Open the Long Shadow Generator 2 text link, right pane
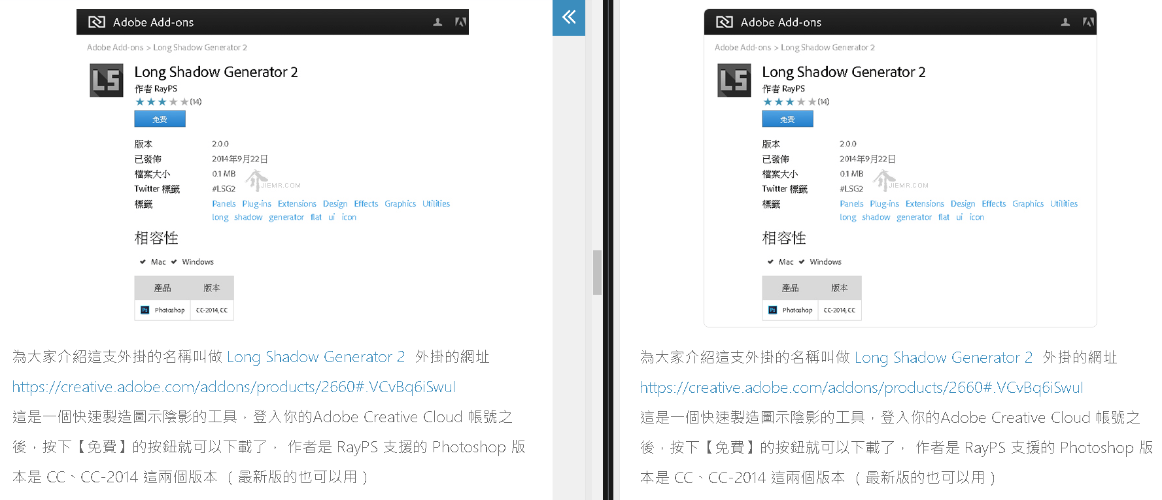 click(x=944, y=358)
